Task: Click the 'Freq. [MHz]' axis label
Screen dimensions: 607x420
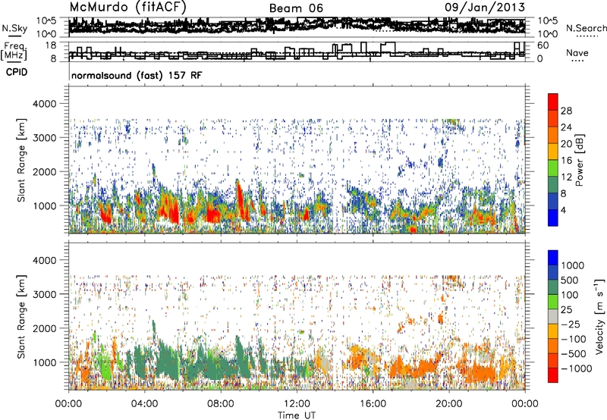Action: (14, 52)
